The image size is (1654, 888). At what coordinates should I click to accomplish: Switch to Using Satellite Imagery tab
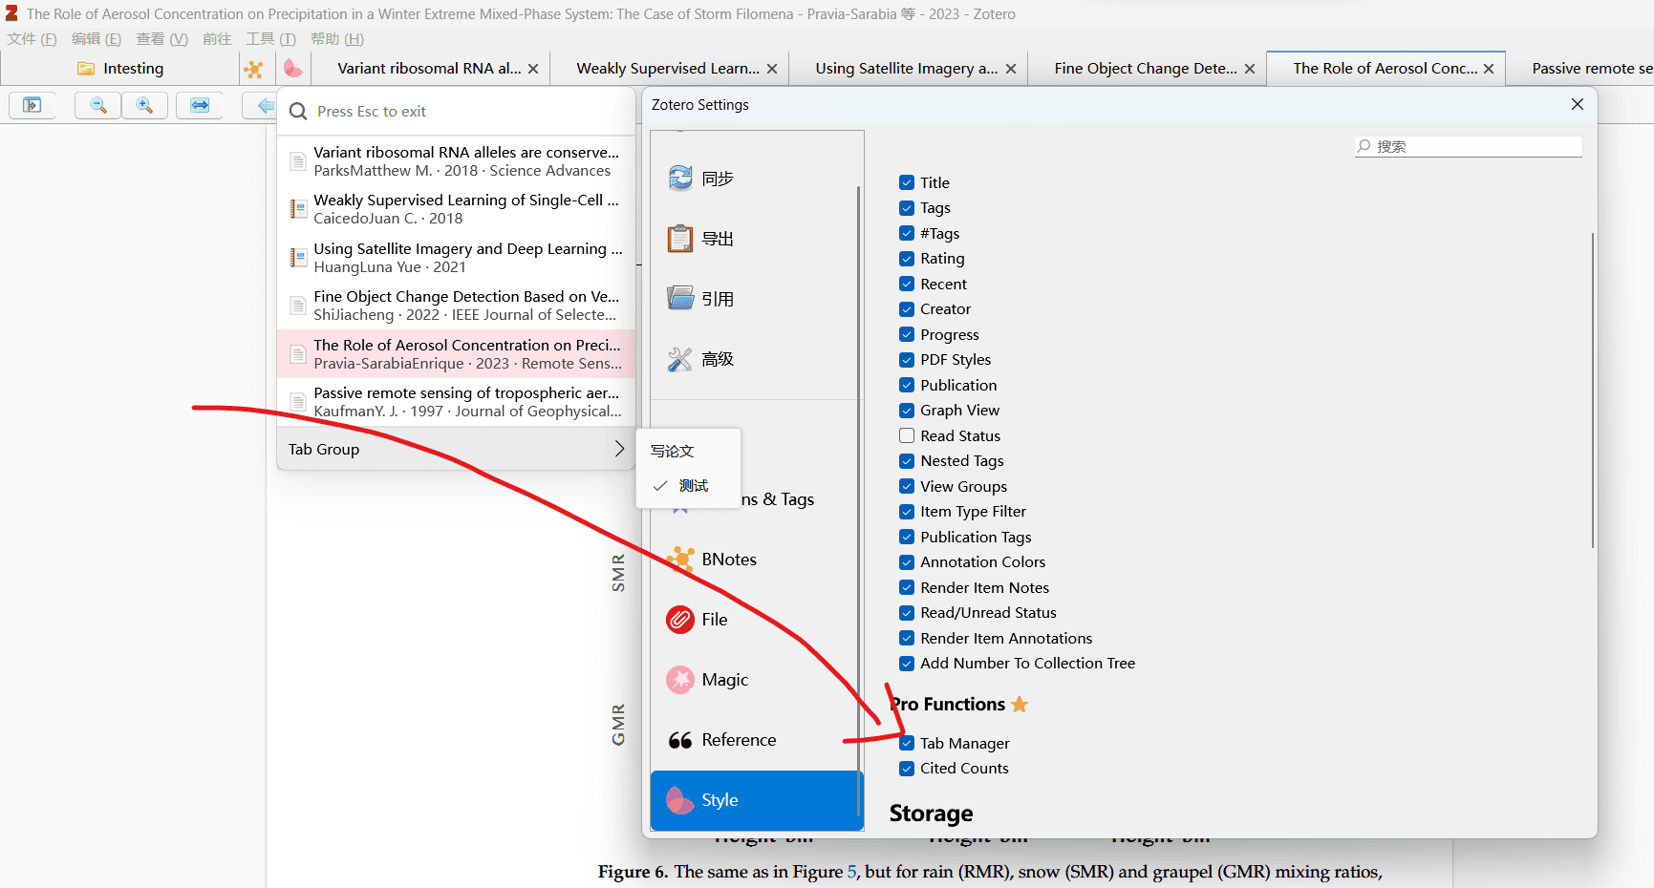pos(905,69)
